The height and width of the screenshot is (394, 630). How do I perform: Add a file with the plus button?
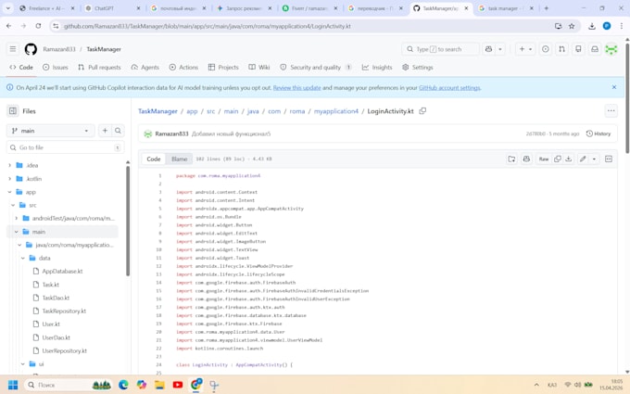(x=105, y=131)
